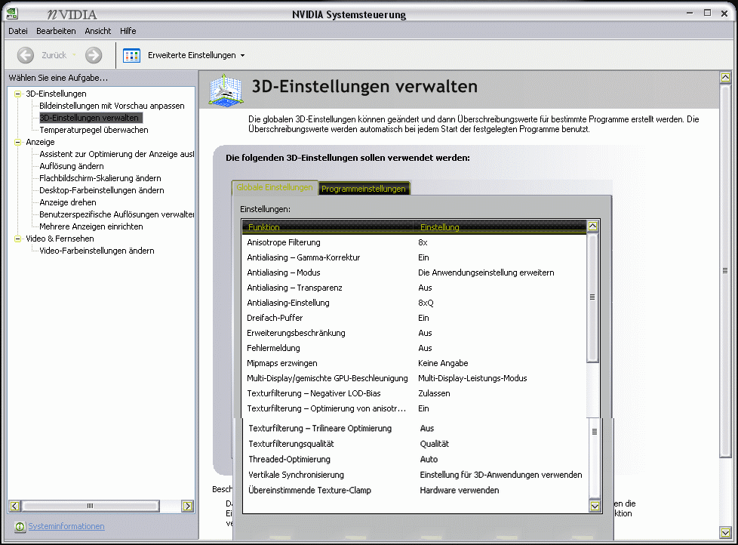
Task: Open the small arrow next to Zurück
Action: (x=74, y=55)
